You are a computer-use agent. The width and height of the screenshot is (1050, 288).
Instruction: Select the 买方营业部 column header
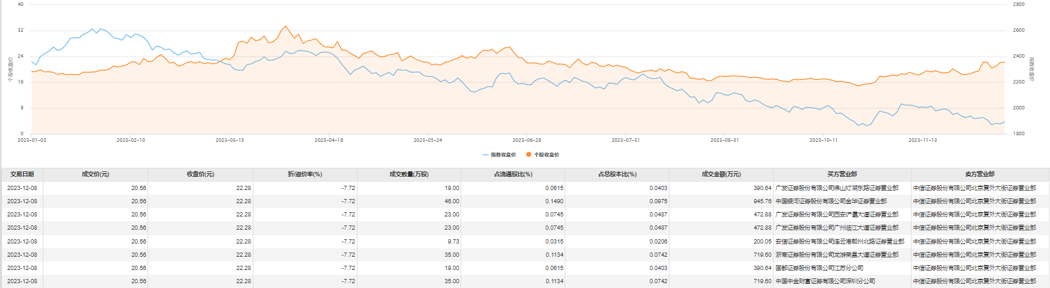point(842,174)
